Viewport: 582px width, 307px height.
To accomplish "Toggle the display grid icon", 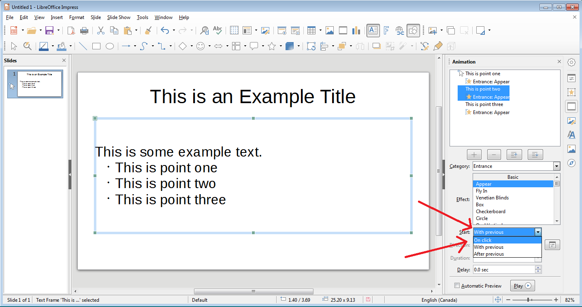I will pos(234,30).
